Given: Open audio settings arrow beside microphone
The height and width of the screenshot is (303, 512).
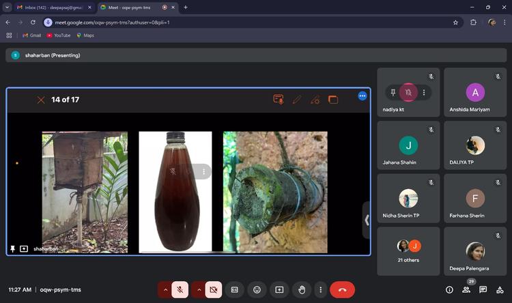Looking at the screenshot, I should point(165,289).
